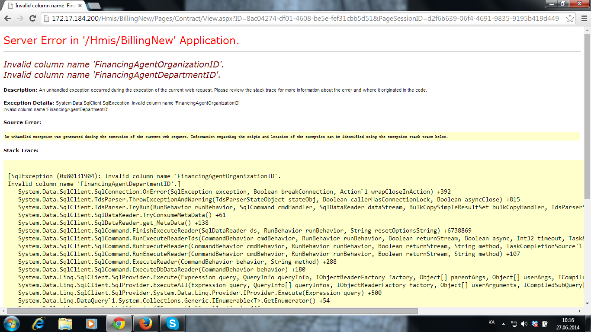Open Skype from the taskbar

pos(172,323)
